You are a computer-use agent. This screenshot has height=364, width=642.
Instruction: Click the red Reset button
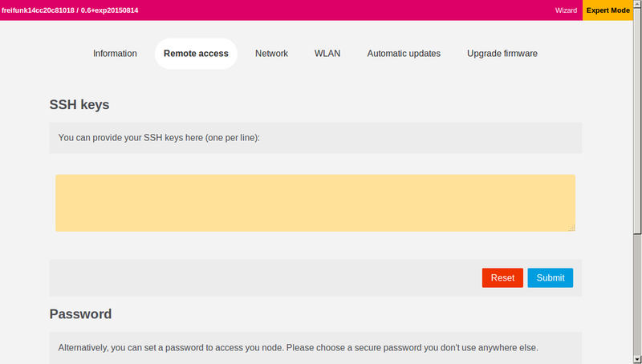(x=502, y=277)
